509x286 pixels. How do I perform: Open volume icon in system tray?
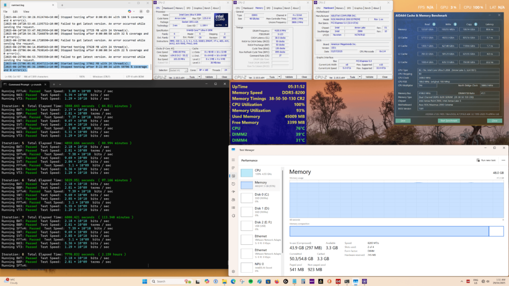tap(488, 282)
